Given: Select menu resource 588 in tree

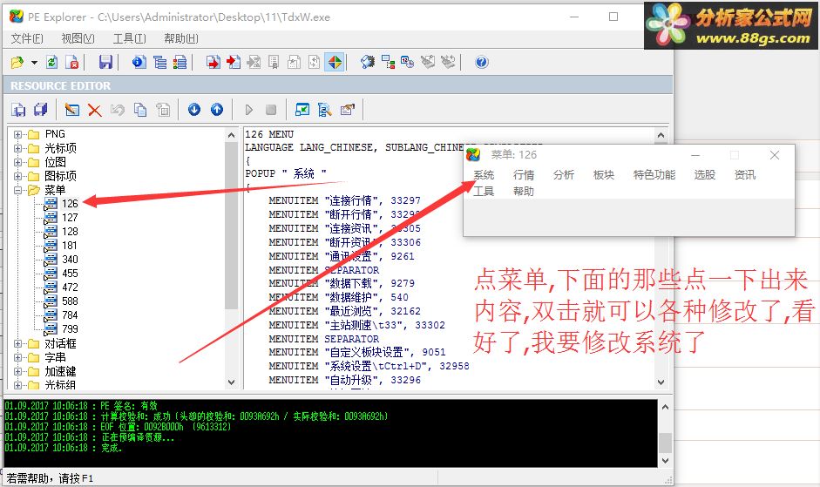Looking at the screenshot, I should tap(70, 301).
